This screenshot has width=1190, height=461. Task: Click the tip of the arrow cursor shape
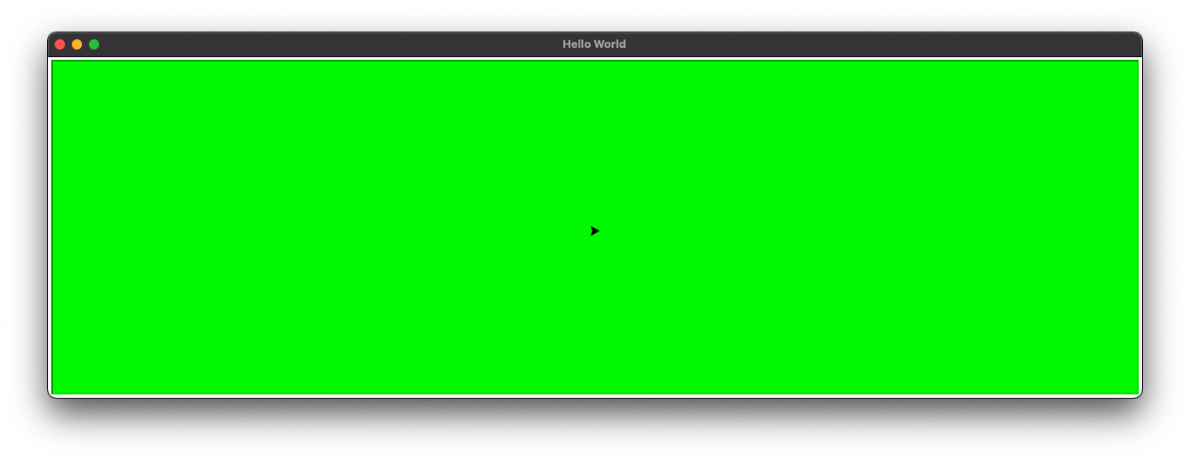pos(599,231)
